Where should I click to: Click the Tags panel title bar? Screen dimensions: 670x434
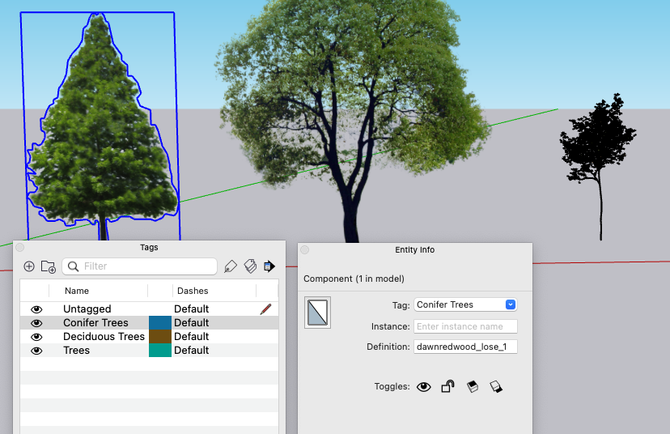tap(149, 247)
